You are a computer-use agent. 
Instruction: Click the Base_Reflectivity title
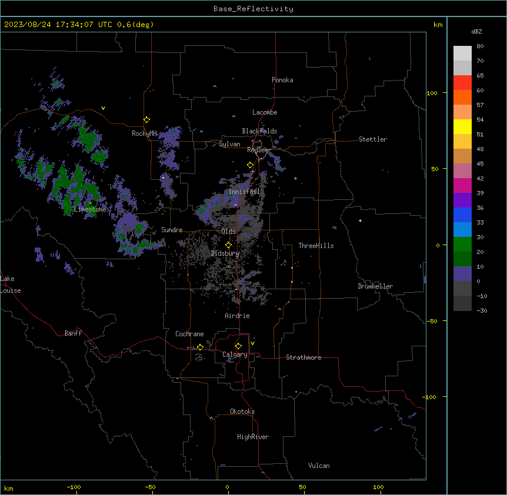(253, 9)
